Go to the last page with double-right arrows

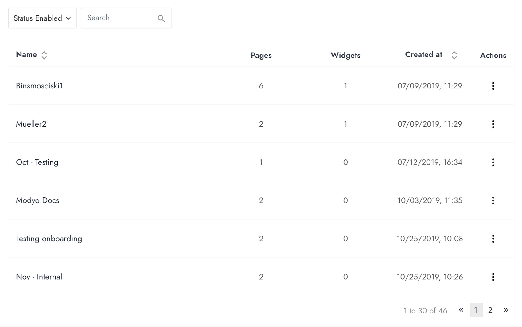pos(506,310)
